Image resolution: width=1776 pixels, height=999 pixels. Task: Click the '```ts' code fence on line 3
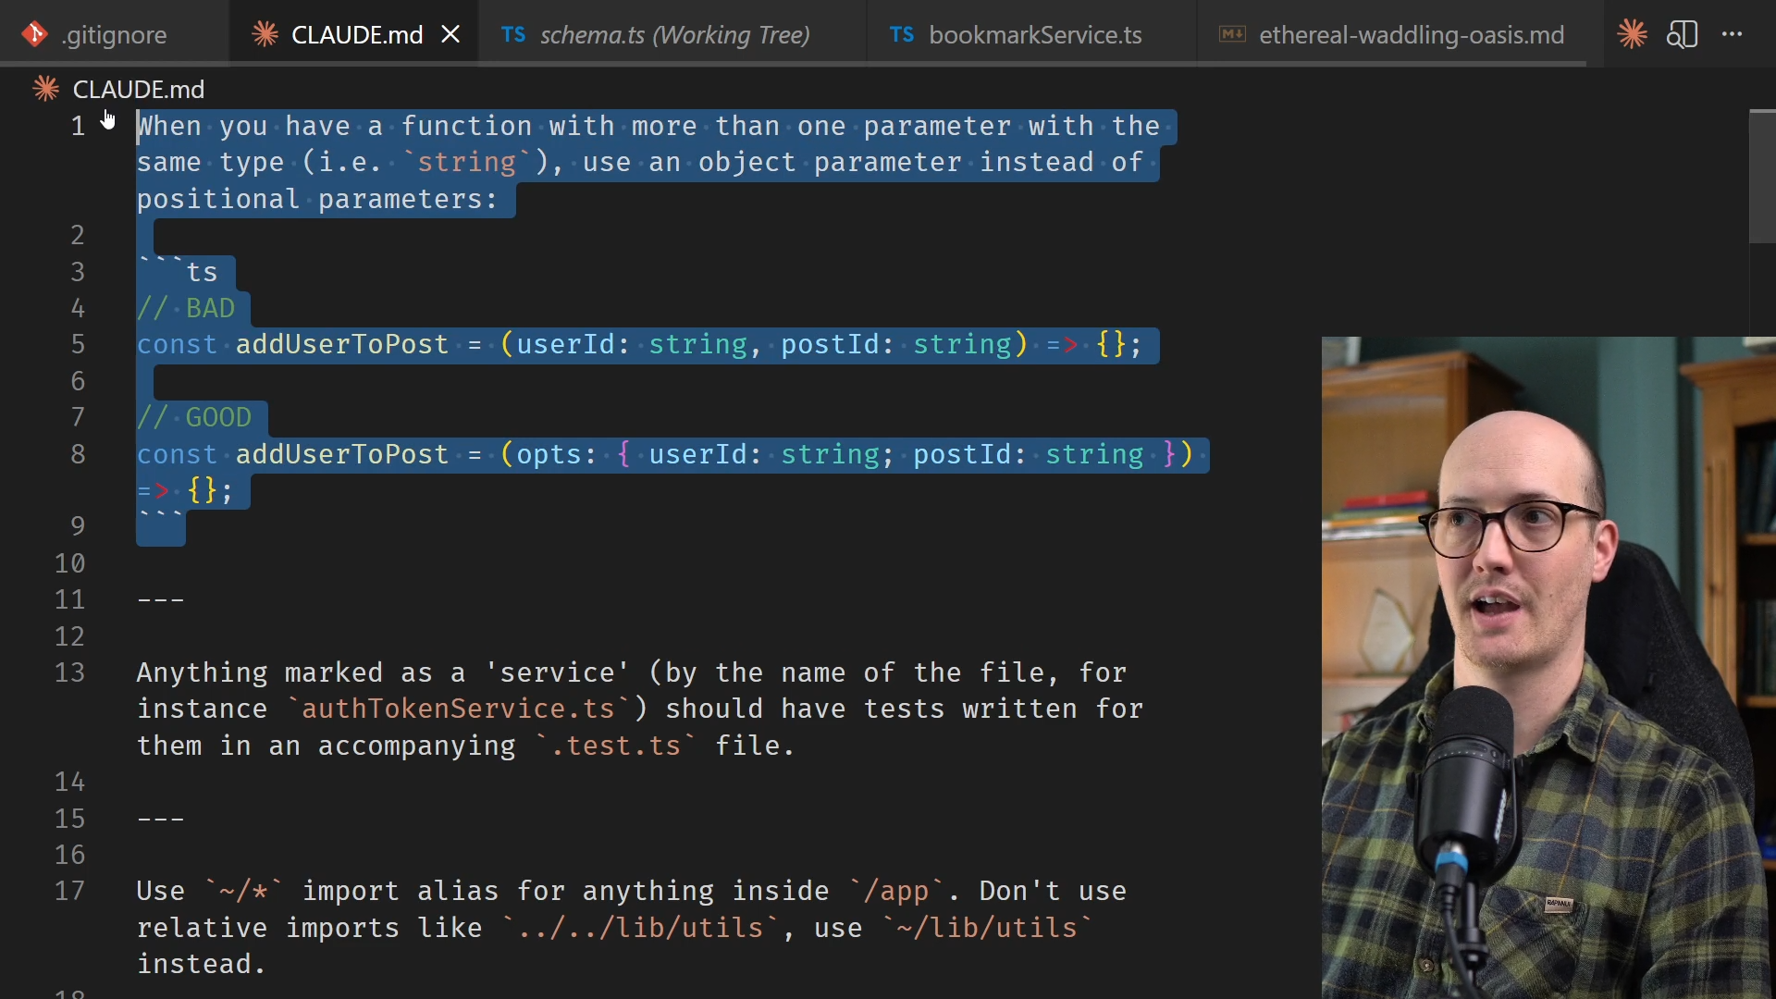178,271
